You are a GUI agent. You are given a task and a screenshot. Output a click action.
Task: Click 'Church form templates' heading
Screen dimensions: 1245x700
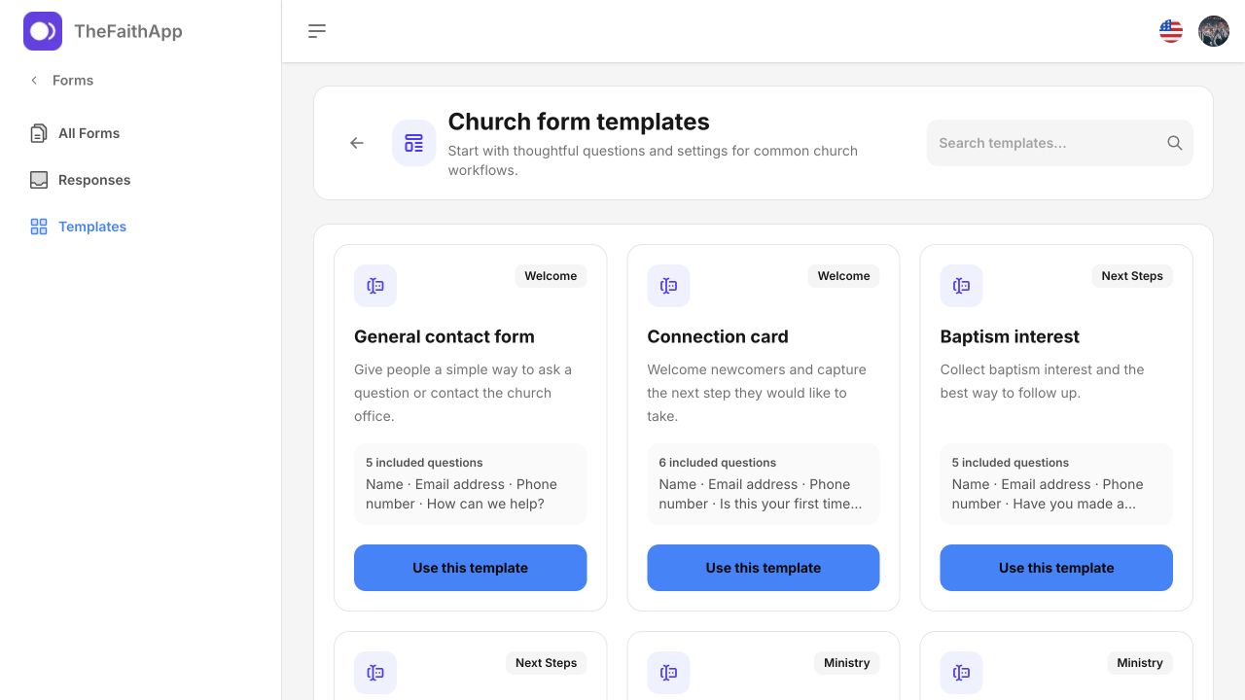pyautogui.click(x=579, y=122)
